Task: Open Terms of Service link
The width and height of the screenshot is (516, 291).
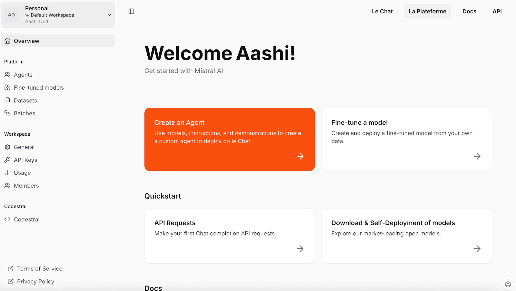Action: (x=40, y=268)
